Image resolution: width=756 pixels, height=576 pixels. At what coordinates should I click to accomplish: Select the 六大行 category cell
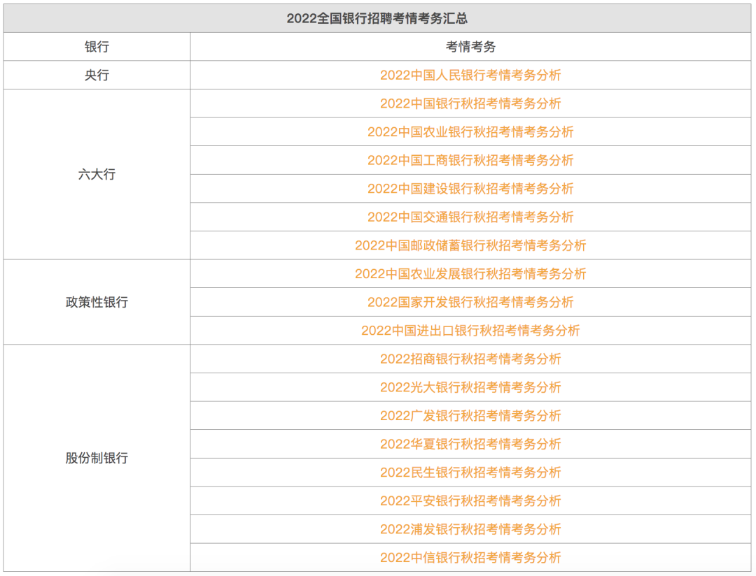tap(97, 174)
